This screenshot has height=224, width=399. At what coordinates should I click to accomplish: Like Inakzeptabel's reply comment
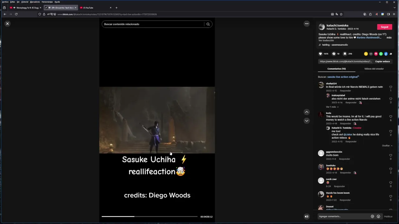pyautogui.click(x=391, y=99)
